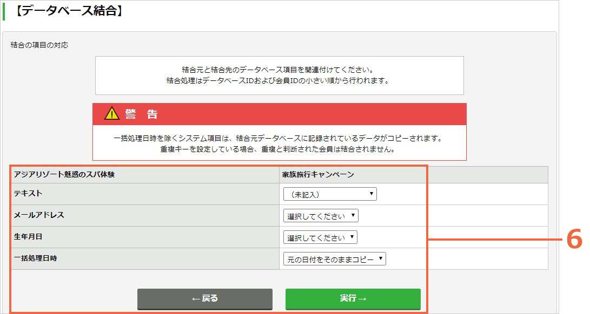Open the 一括処理日時 元の日付をそのままコピー dropdown
The width and height of the screenshot is (590, 314).
[335, 259]
